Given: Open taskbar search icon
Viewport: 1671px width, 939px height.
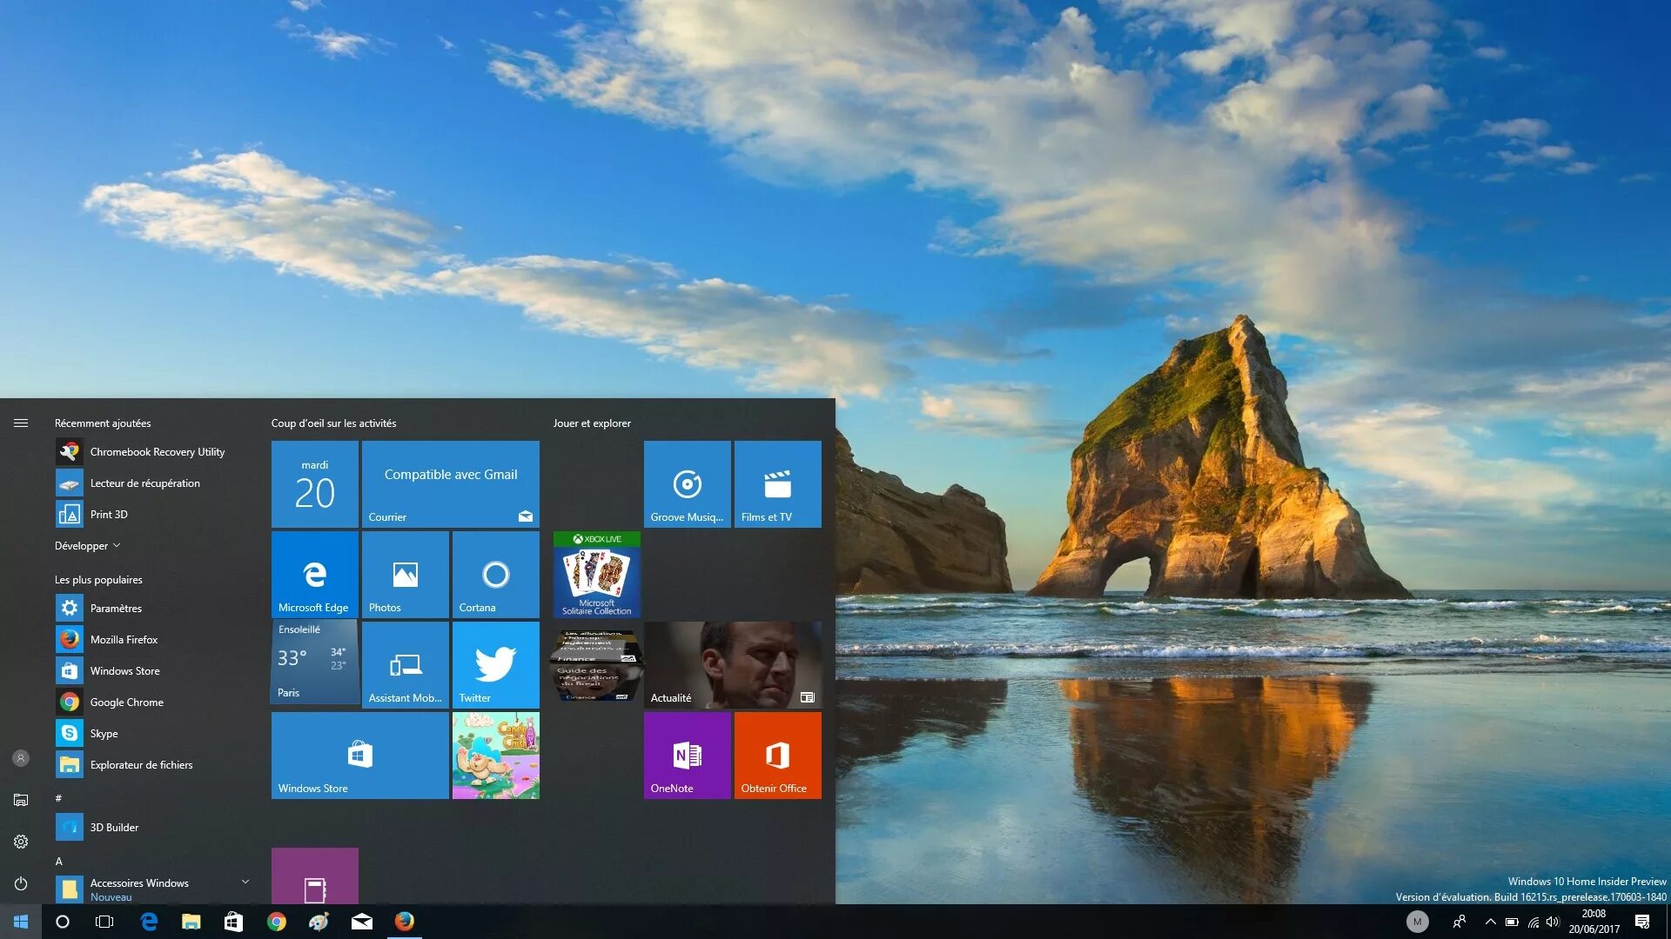Looking at the screenshot, I should [x=60, y=922].
